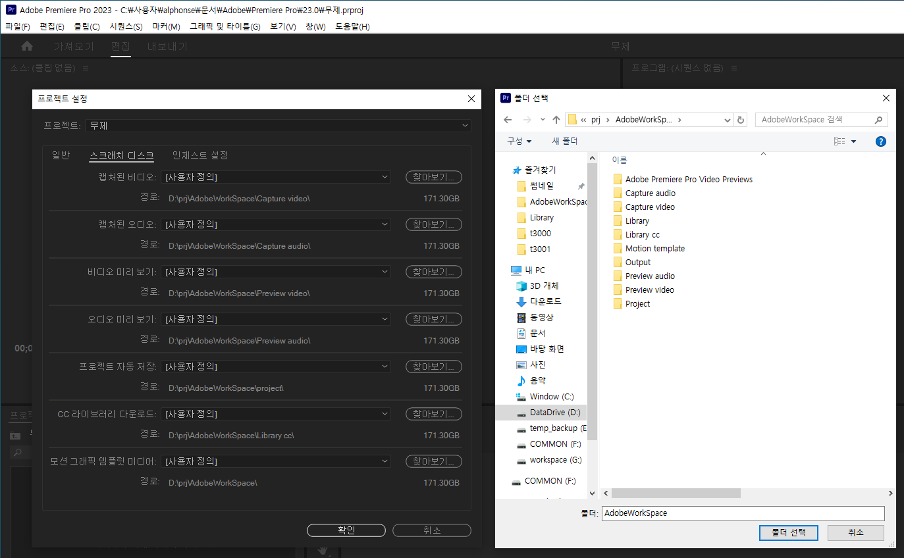This screenshot has width=904, height=558.
Task: Open the 파일(F) menu
Action: (x=18, y=26)
